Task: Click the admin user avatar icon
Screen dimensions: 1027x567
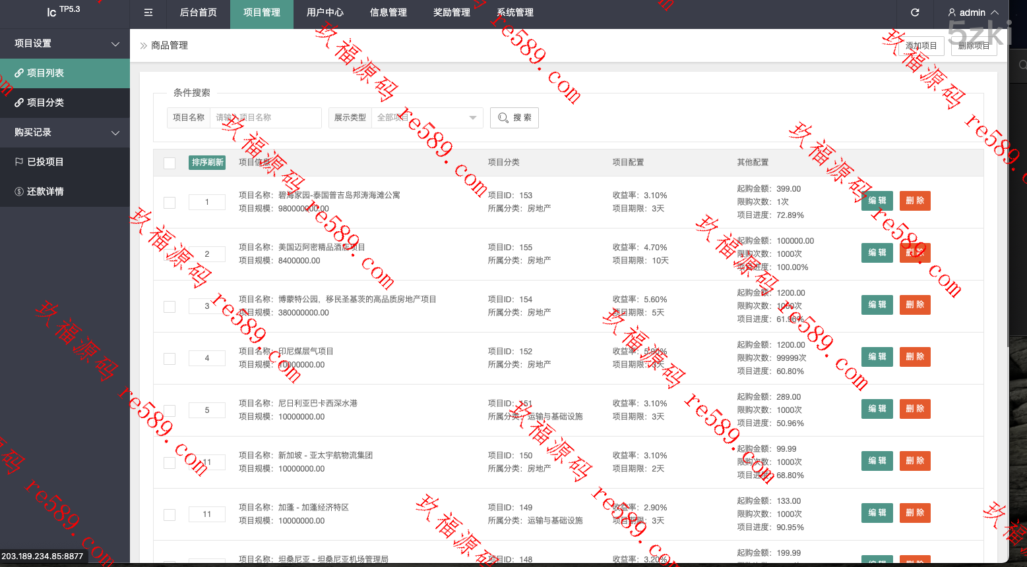Action: (952, 13)
